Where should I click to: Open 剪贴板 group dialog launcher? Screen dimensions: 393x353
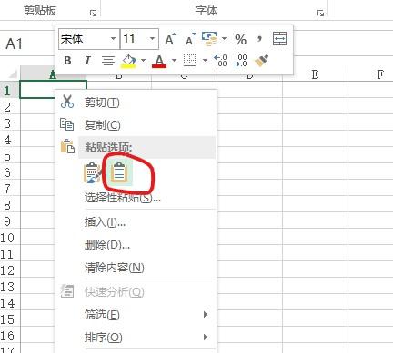click(x=93, y=14)
